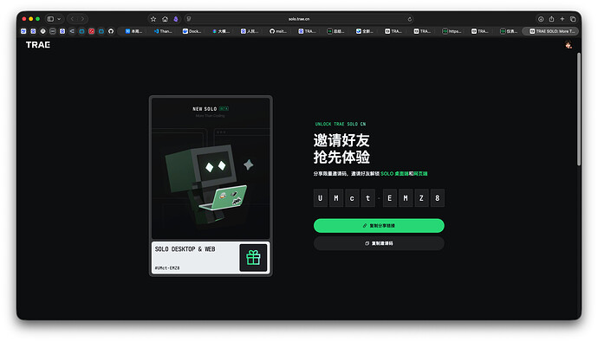The height and width of the screenshot is (341, 598).
Task: Click the purple extension icon in toolbar
Action: 176,19
